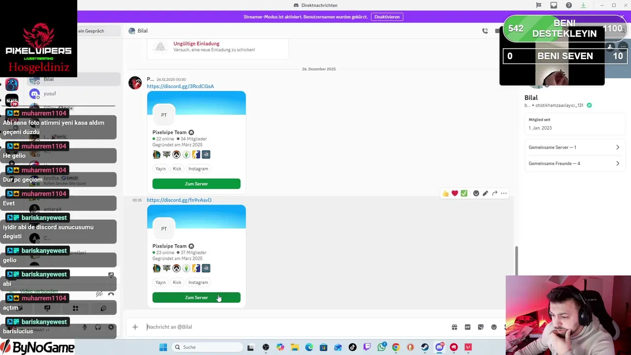React with red heart emoji
This screenshot has width=631, height=355.
click(455, 193)
